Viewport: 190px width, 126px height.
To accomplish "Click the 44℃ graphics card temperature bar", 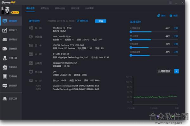I will point(154,40).
